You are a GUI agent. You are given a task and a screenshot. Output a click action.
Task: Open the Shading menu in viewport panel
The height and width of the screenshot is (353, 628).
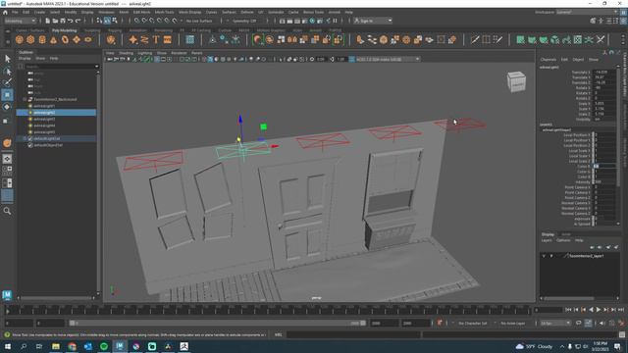click(126, 53)
